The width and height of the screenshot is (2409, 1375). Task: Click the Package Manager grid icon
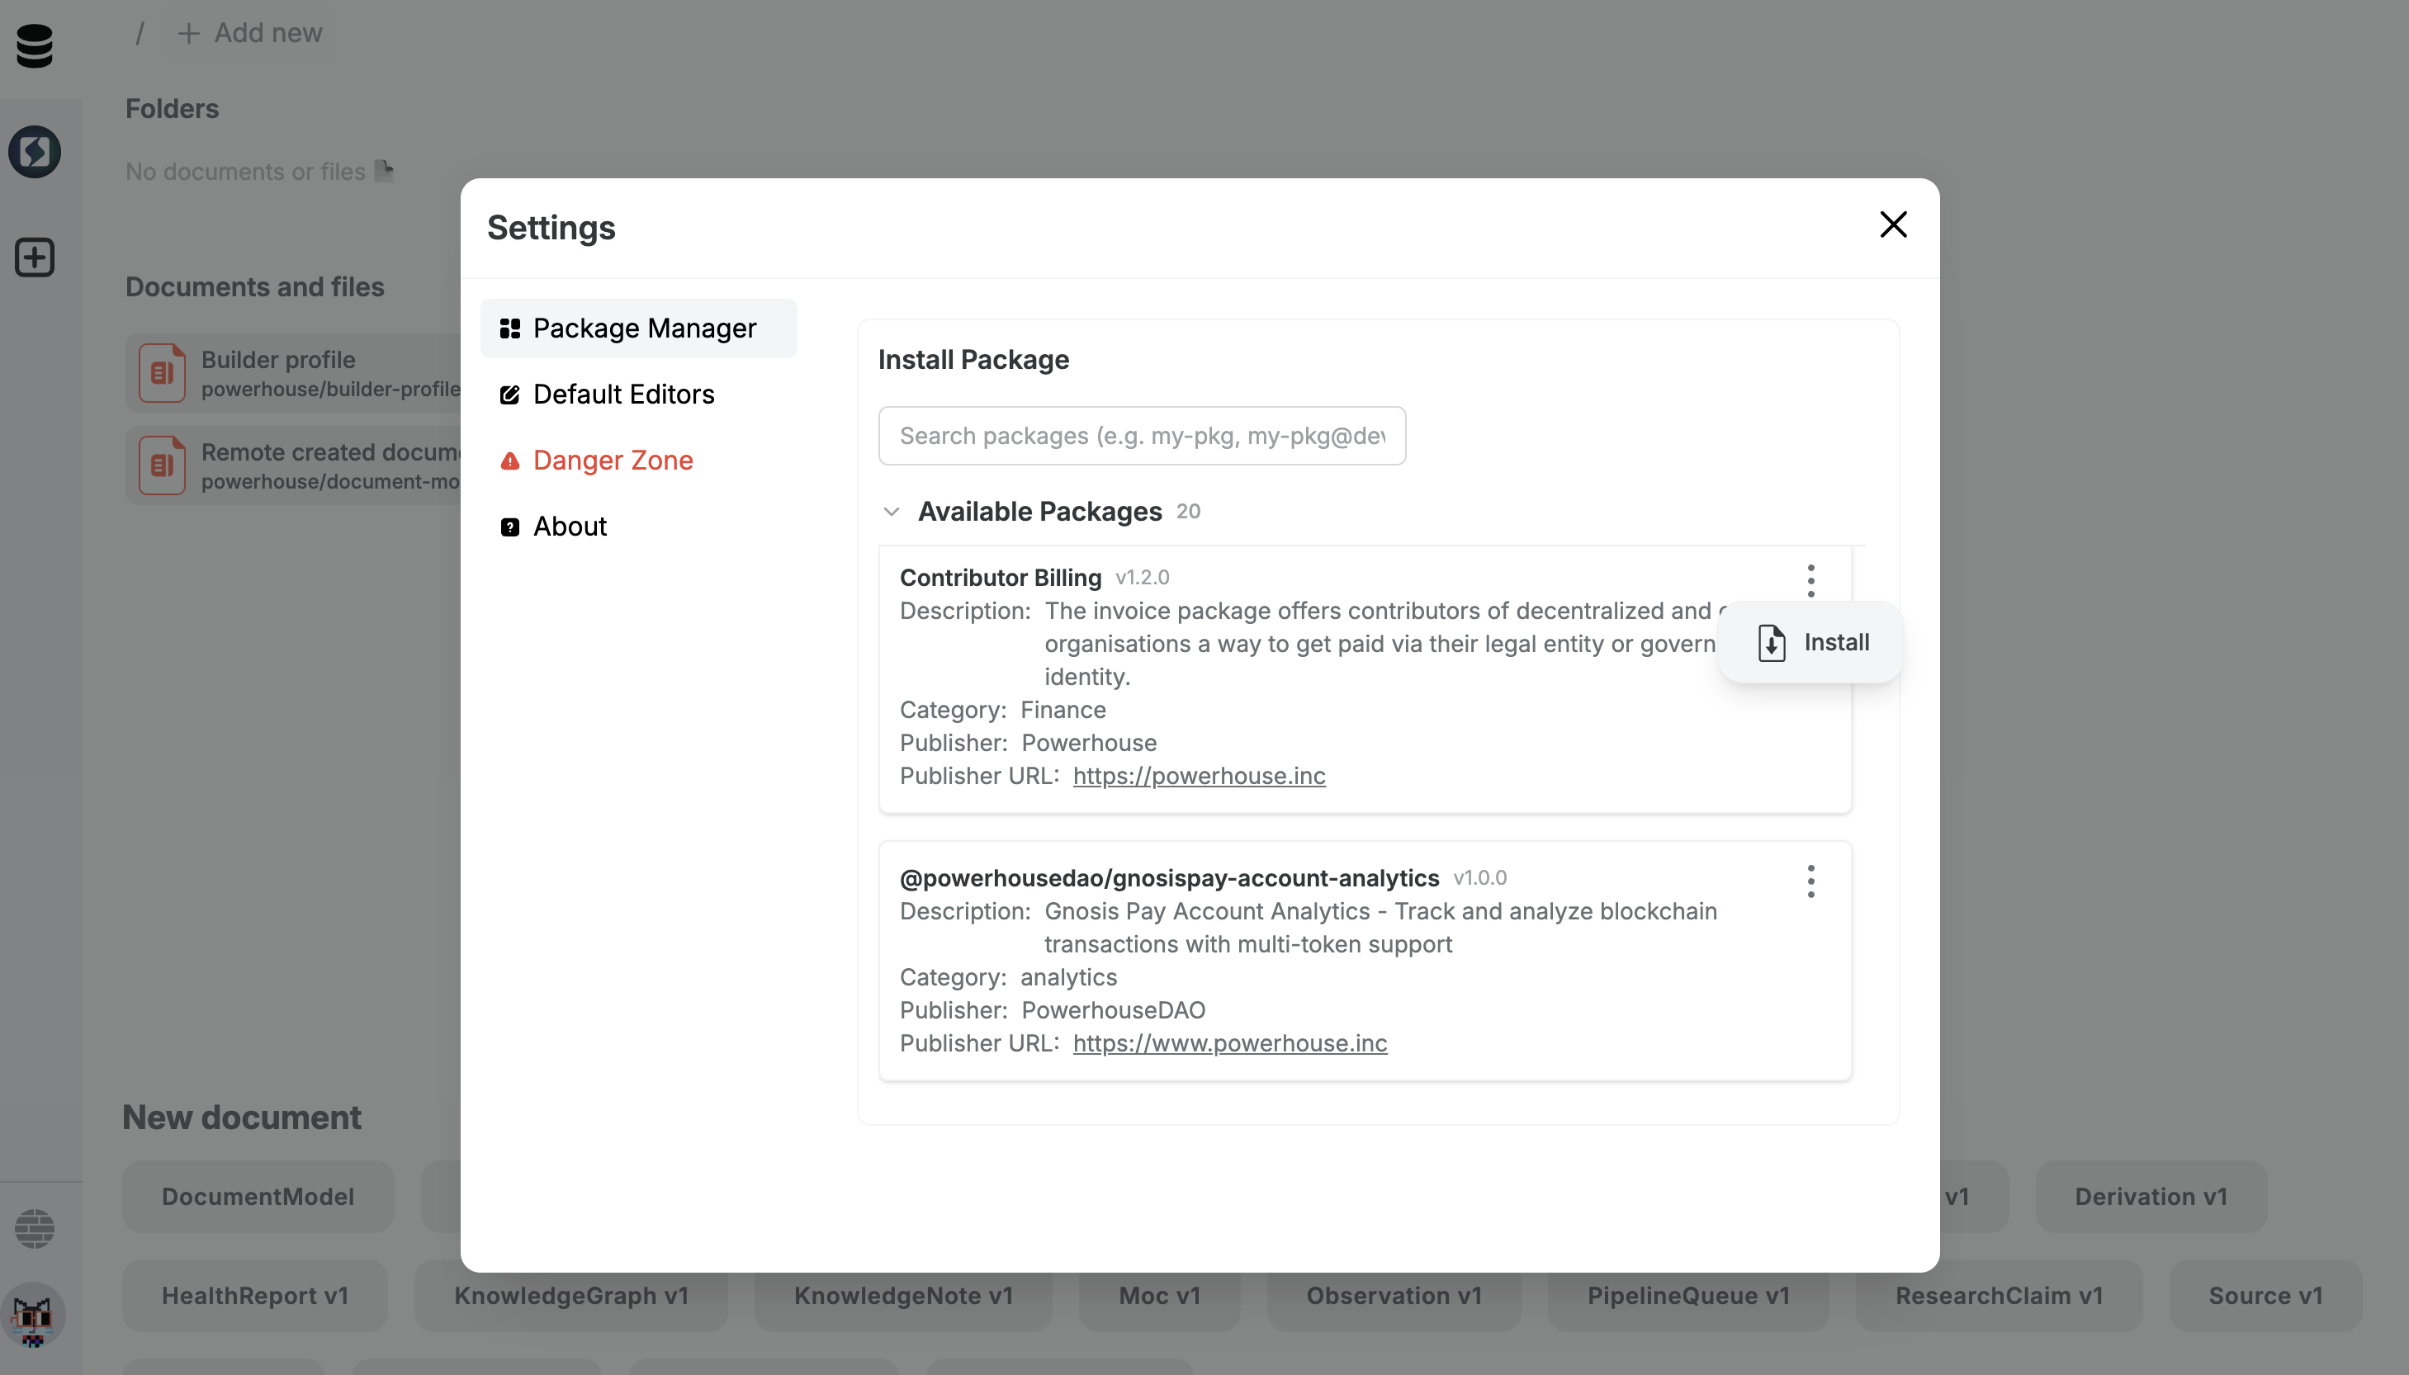pos(511,328)
